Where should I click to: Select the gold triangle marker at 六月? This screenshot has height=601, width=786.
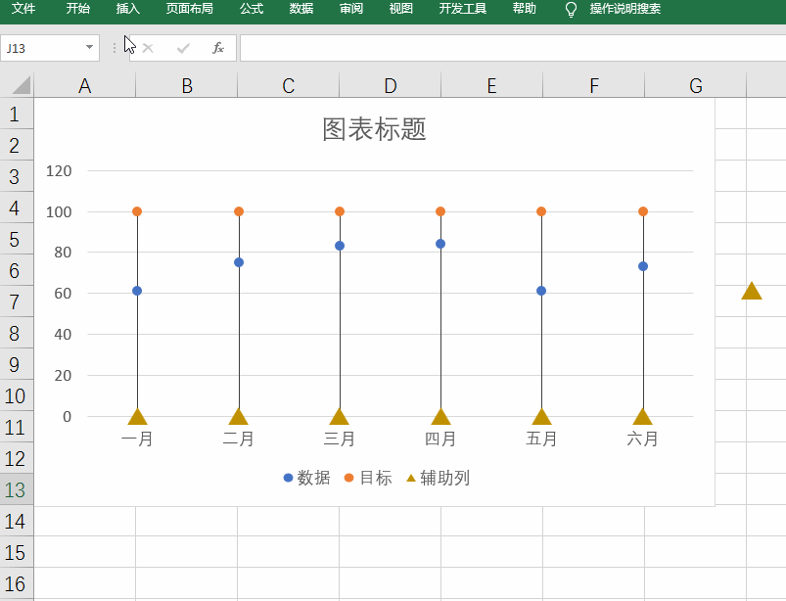[643, 417]
